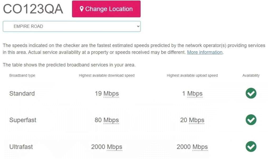Open the More information link
Viewport: 270px width, 161px height.
coord(205,52)
